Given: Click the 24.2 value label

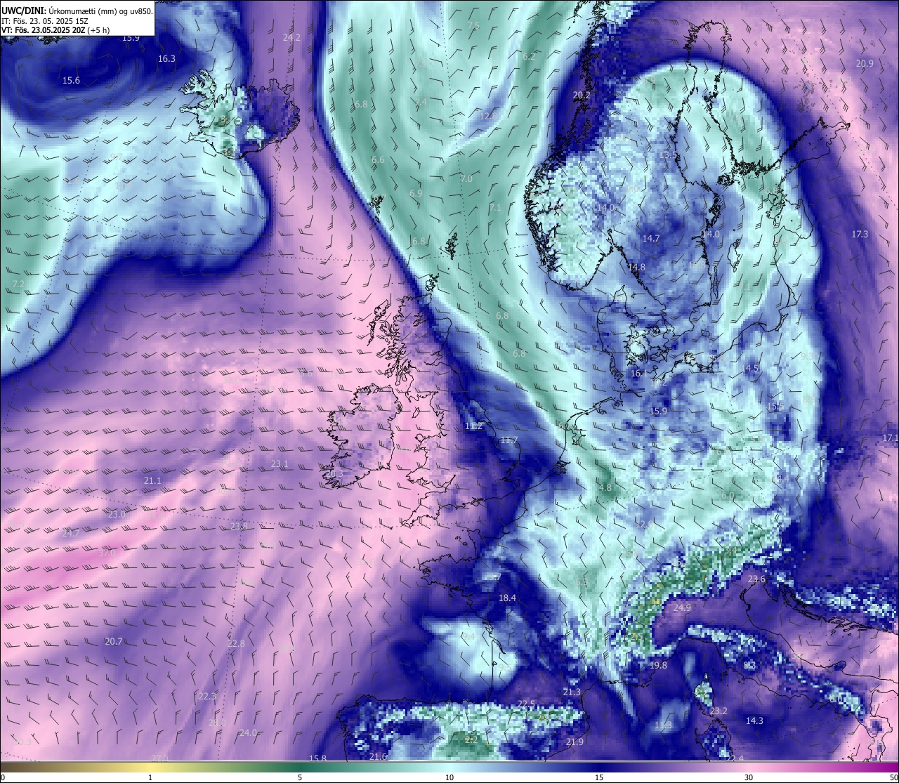Looking at the screenshot, I should [x=291, y=38].
